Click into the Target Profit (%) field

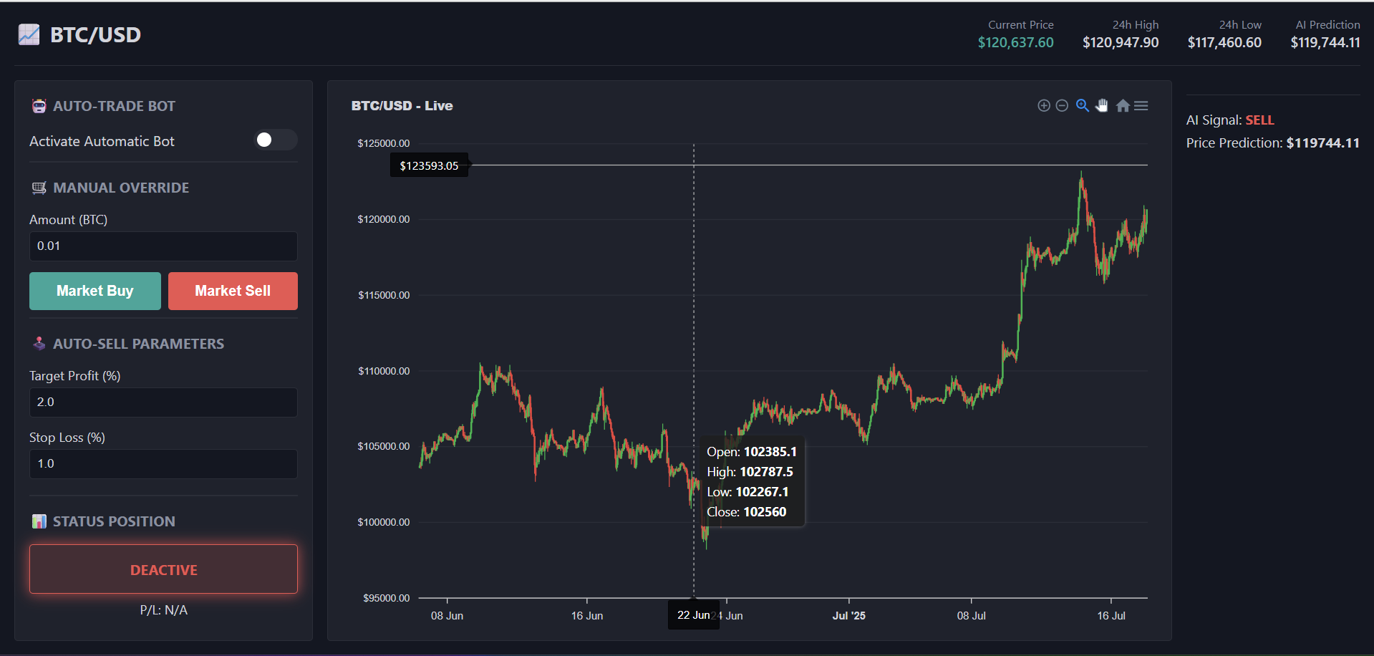pyautogui.click(x=163, y=402)
